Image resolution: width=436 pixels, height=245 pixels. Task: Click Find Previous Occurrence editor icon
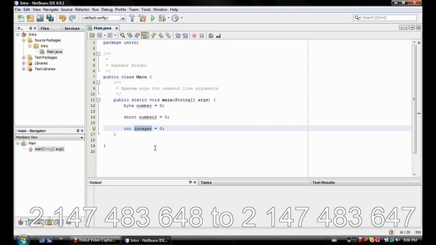(x=130, y=35)
